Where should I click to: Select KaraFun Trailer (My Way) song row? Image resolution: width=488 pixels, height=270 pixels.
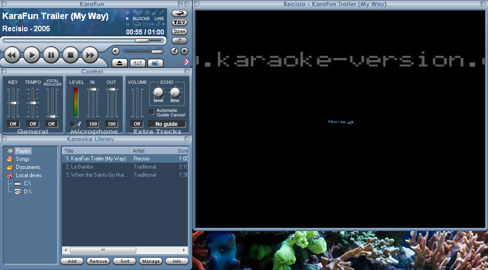click(x=125, y=159)
